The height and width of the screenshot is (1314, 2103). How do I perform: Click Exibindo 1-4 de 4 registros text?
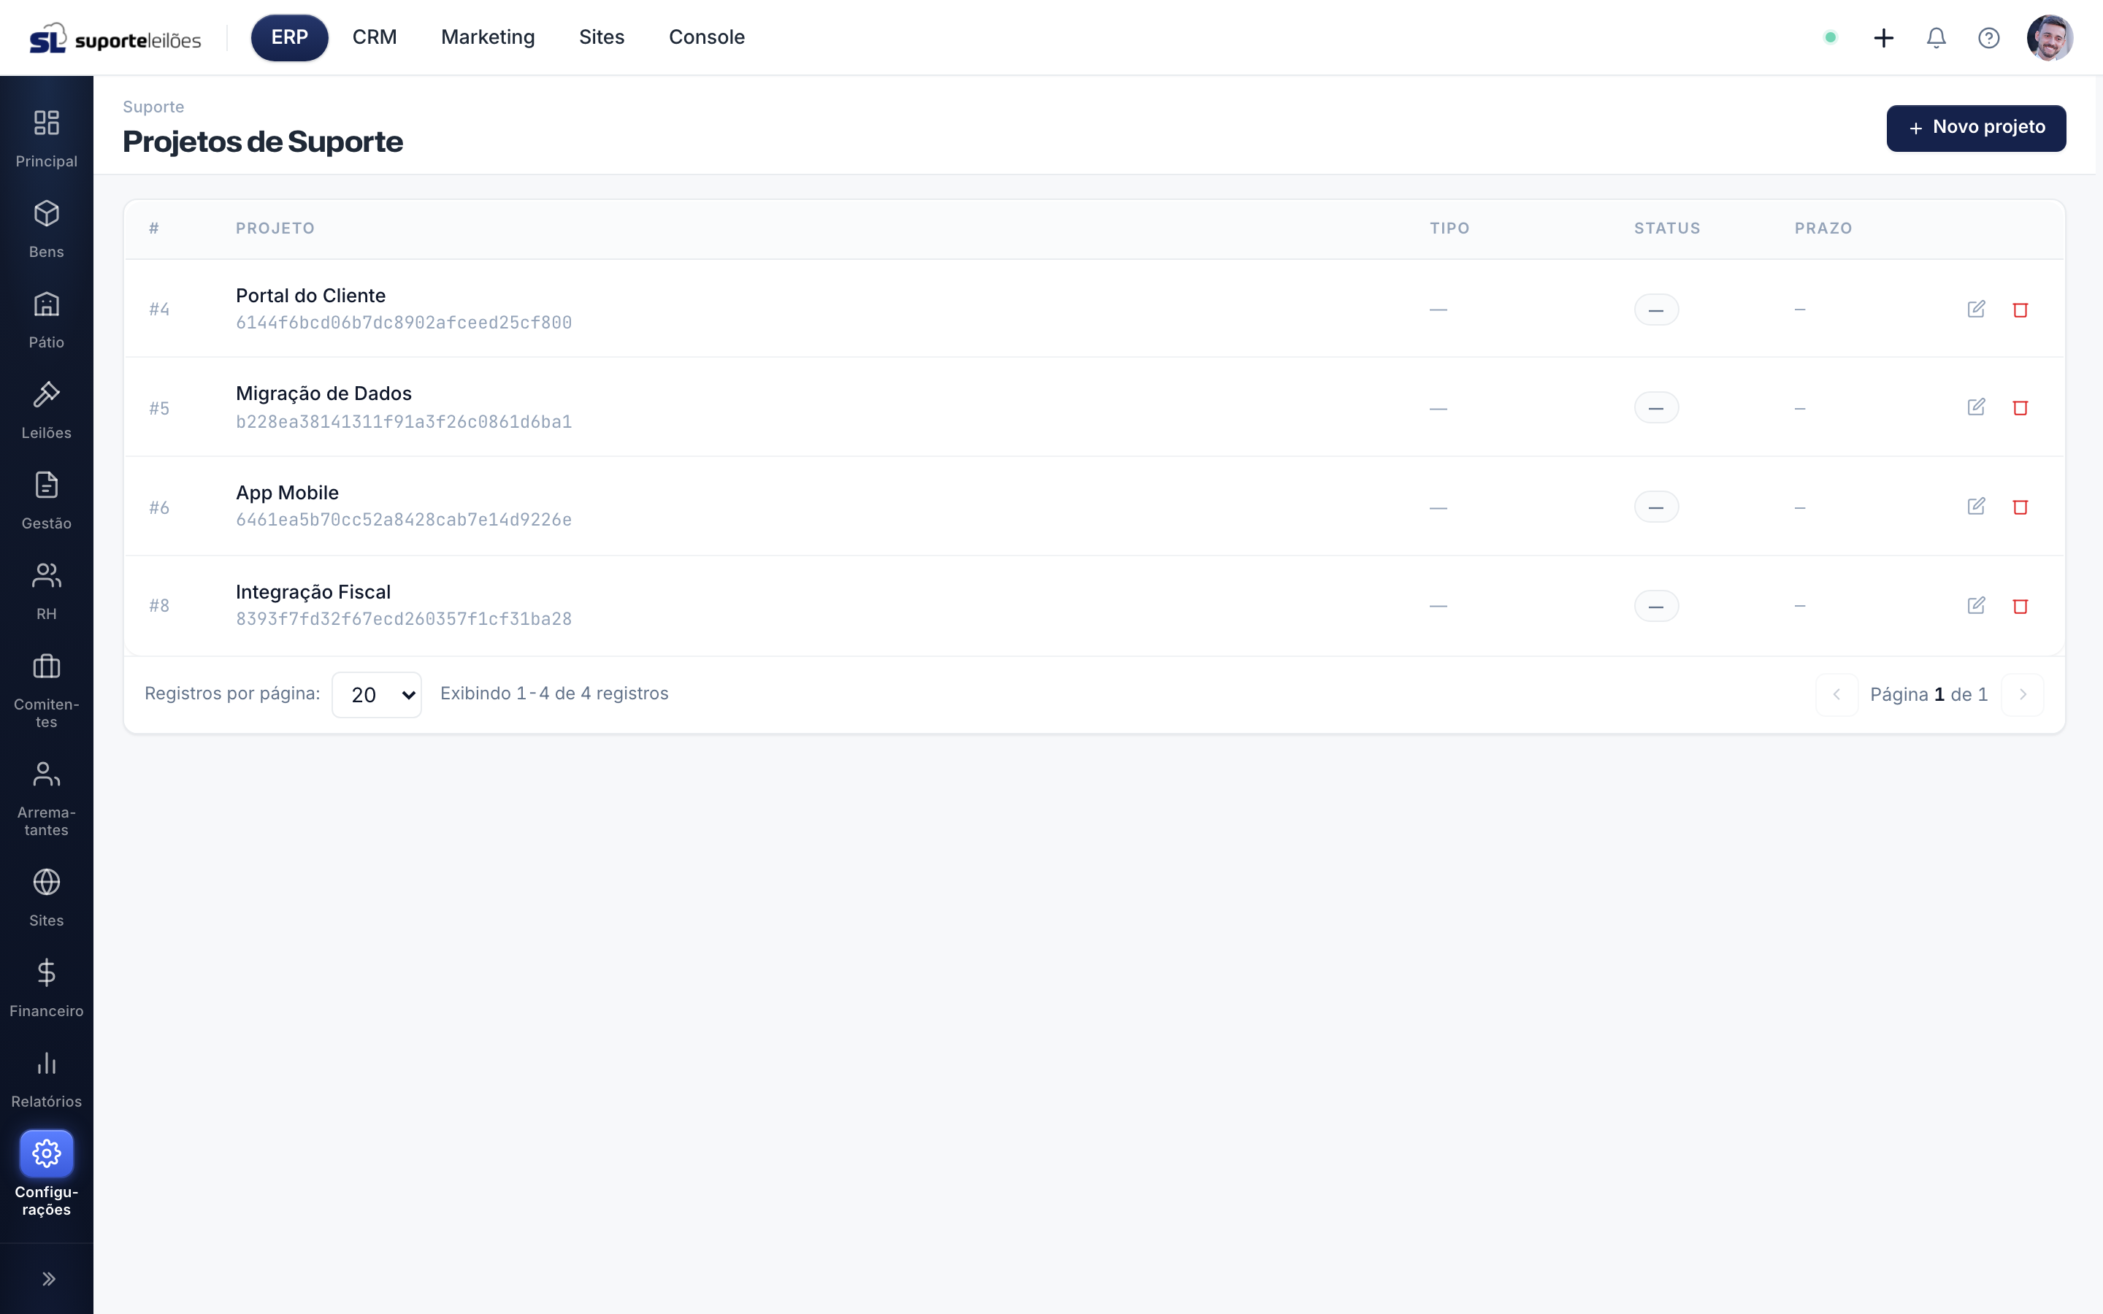tap(554, 693)
